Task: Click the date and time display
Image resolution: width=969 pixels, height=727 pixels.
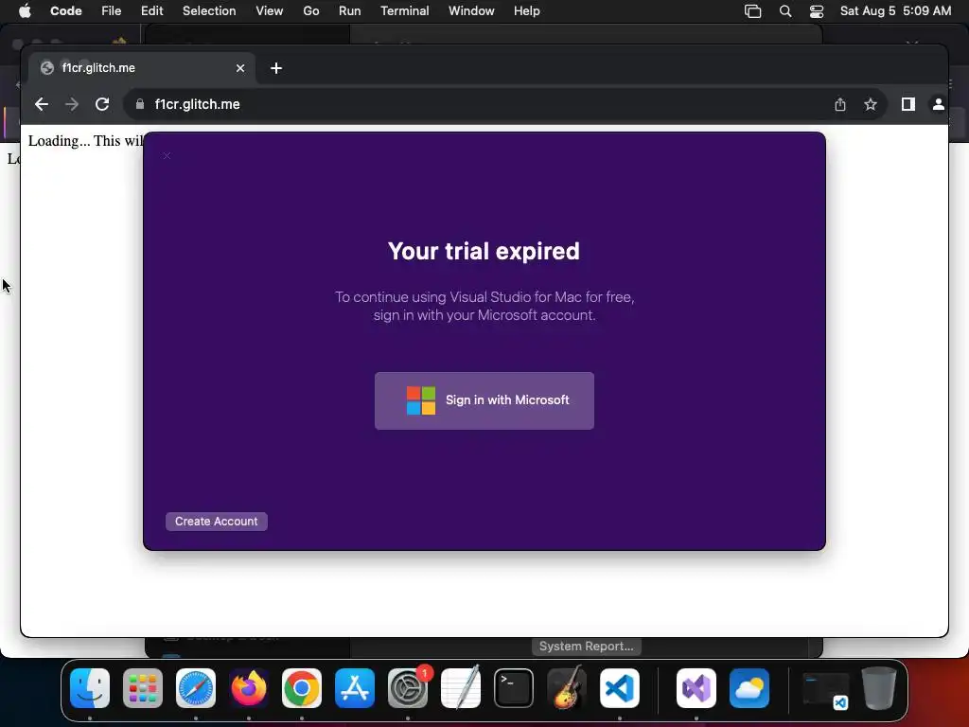Action: click(895, 11)
